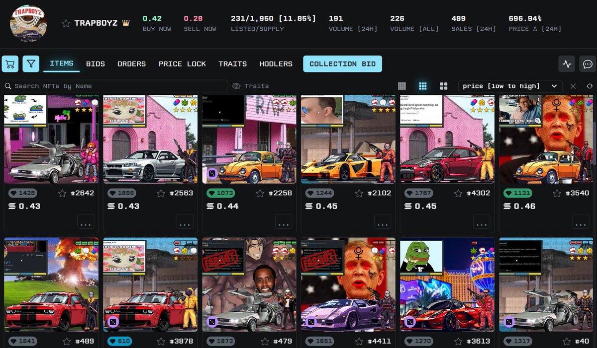Star item #3878
Viewport: 597px width, 348px height.
[161, 342]
